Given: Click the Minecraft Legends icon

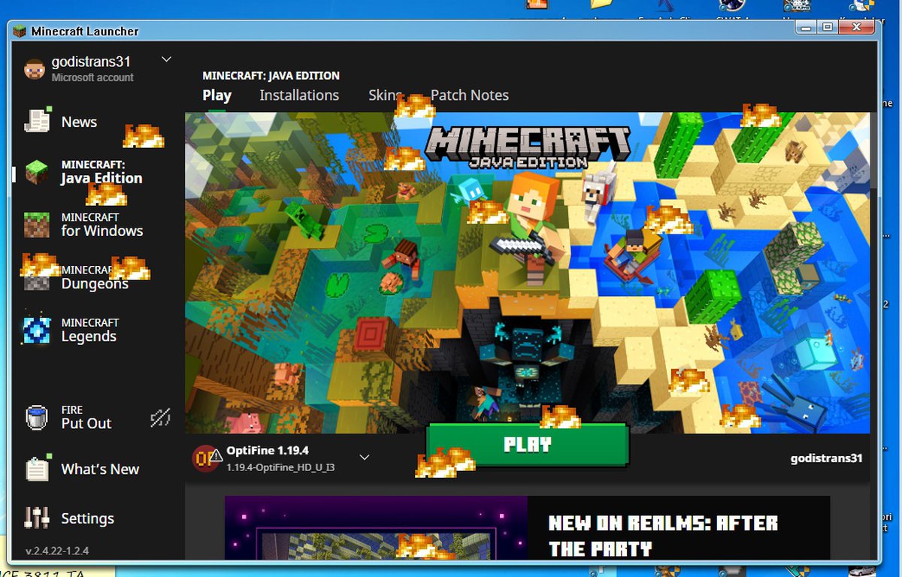Looking at the screenshot, I should pyautogui.click(x=37, y=330).
